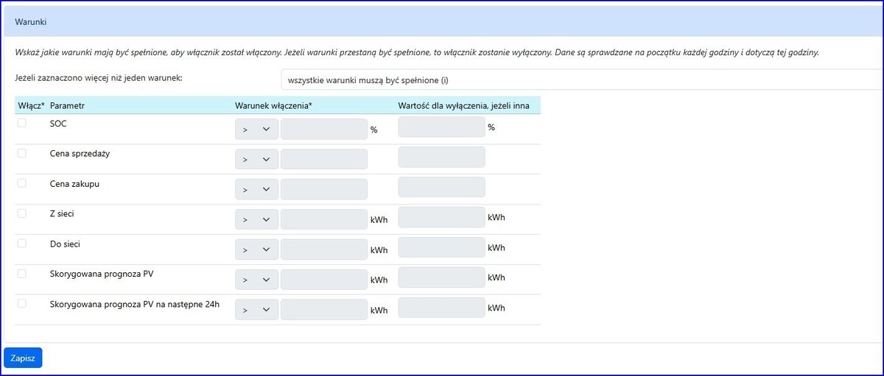Expand the Cena sprzedaży operator dropdown
884x376 pixels.
(x=256, y=160)
